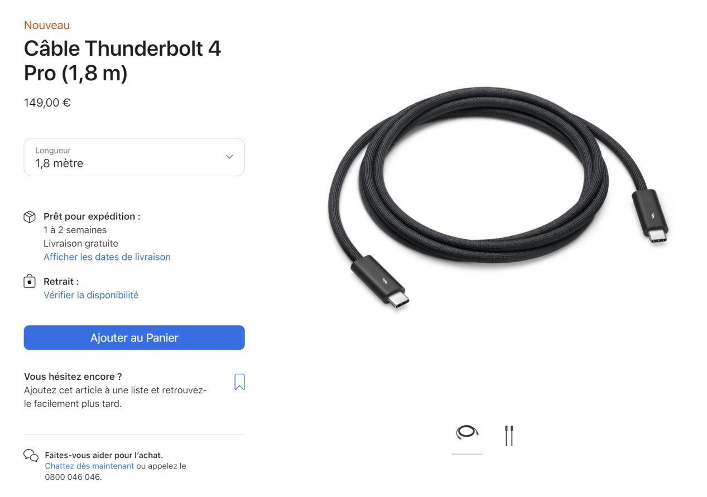Click the 0800 046 046 phone number

(x=73, y=477)
